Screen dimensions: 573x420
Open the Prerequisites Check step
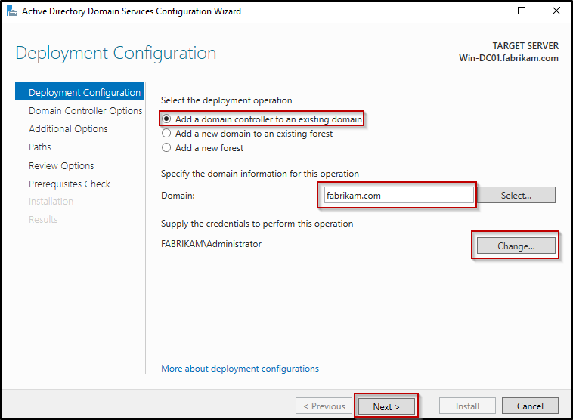(70, 184)
